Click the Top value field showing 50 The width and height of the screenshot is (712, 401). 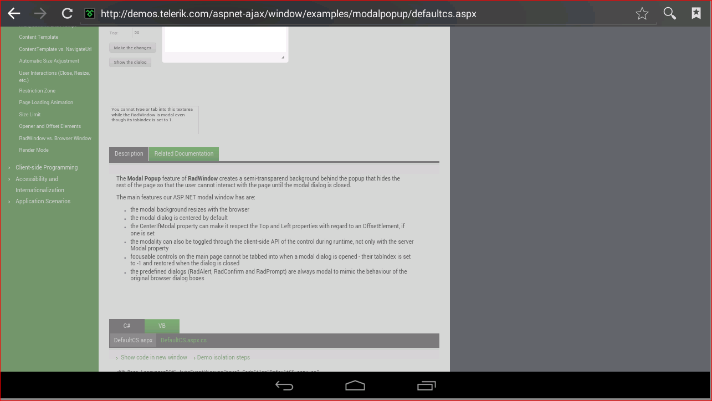click(x=146, y=33)
